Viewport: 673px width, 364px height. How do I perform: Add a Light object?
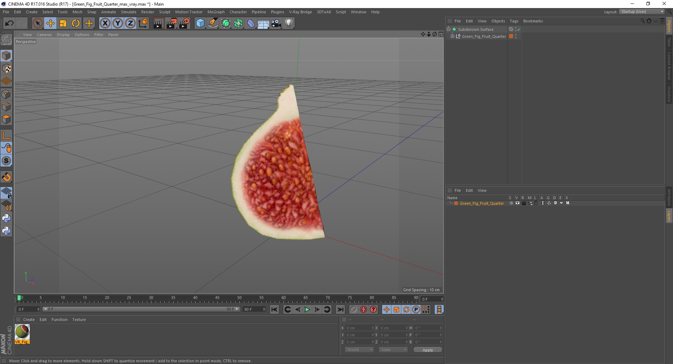(x=288, y=23)
